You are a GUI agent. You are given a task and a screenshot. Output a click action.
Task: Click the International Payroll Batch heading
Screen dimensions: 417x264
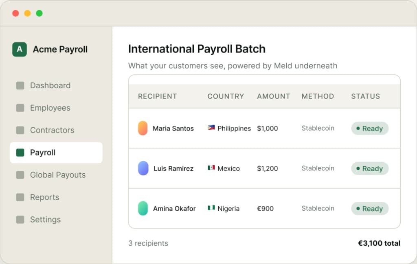pos(197,49)
